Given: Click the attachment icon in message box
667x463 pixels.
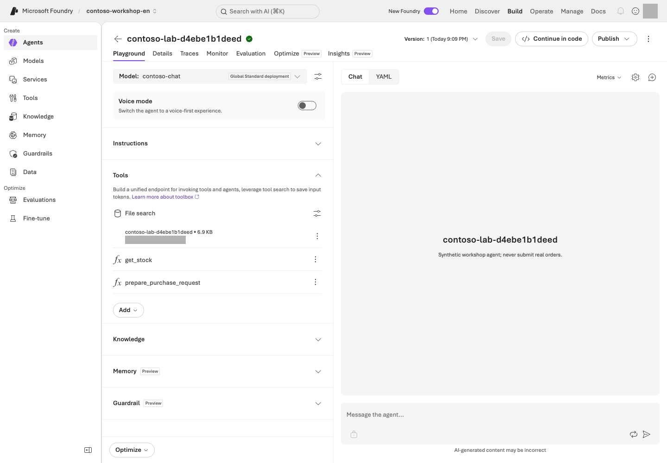Looking at the screenshot, I should click(x=354, y=434).
